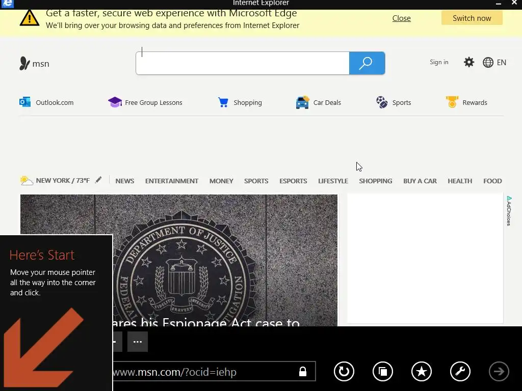Open Favorites star button
522x391 pixels.
click(x=422, y=371)
